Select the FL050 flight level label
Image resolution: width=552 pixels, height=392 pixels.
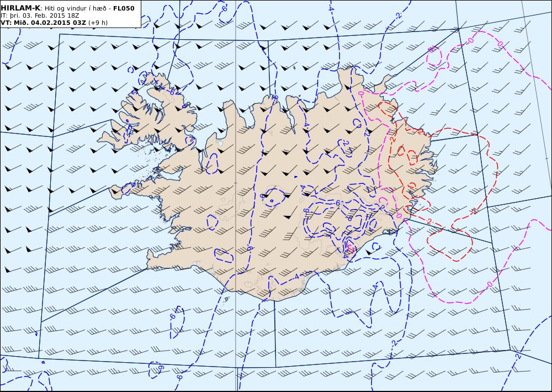tap(124, 8)
